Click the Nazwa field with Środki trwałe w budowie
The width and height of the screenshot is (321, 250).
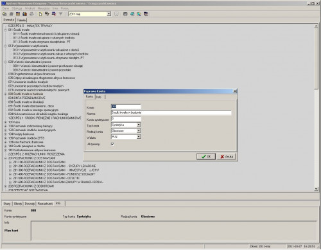click(x=171, y=112)
